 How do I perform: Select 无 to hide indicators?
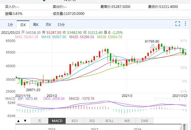click(x=39, y=121)
